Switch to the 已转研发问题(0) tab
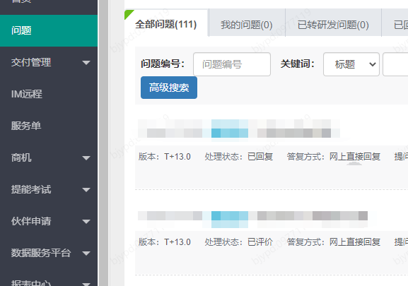Image resolution: width=408 pixels, height=286 pixels. [333, 25]
